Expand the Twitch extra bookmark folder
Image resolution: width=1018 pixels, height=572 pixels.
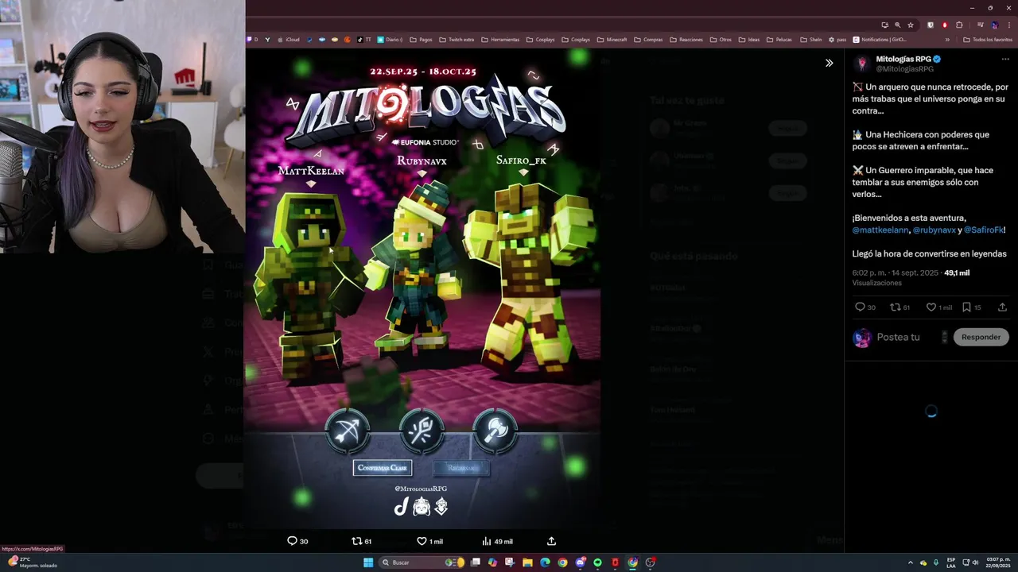click(457, 39)
